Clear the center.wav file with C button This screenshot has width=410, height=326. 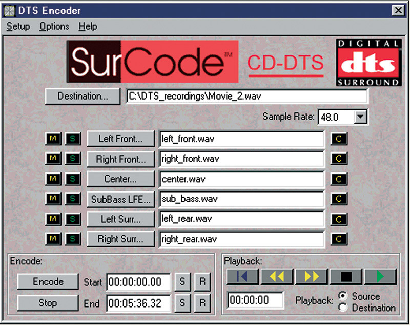(339, 179)
